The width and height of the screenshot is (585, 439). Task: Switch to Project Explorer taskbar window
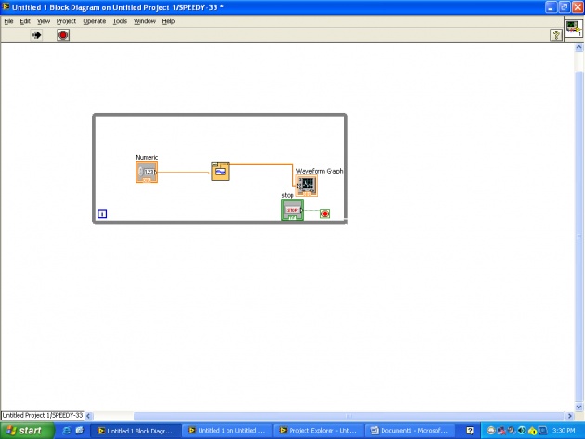coord(318,431)
